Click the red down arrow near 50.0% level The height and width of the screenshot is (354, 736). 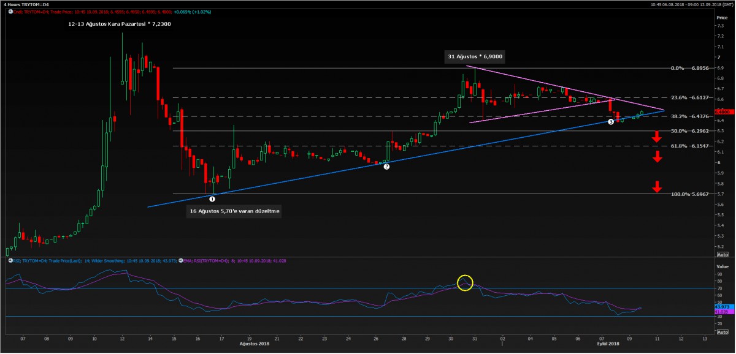[657, 136]
